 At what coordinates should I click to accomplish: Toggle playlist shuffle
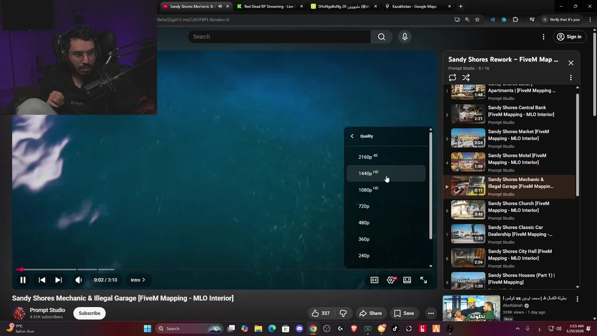tap(465, 77)
